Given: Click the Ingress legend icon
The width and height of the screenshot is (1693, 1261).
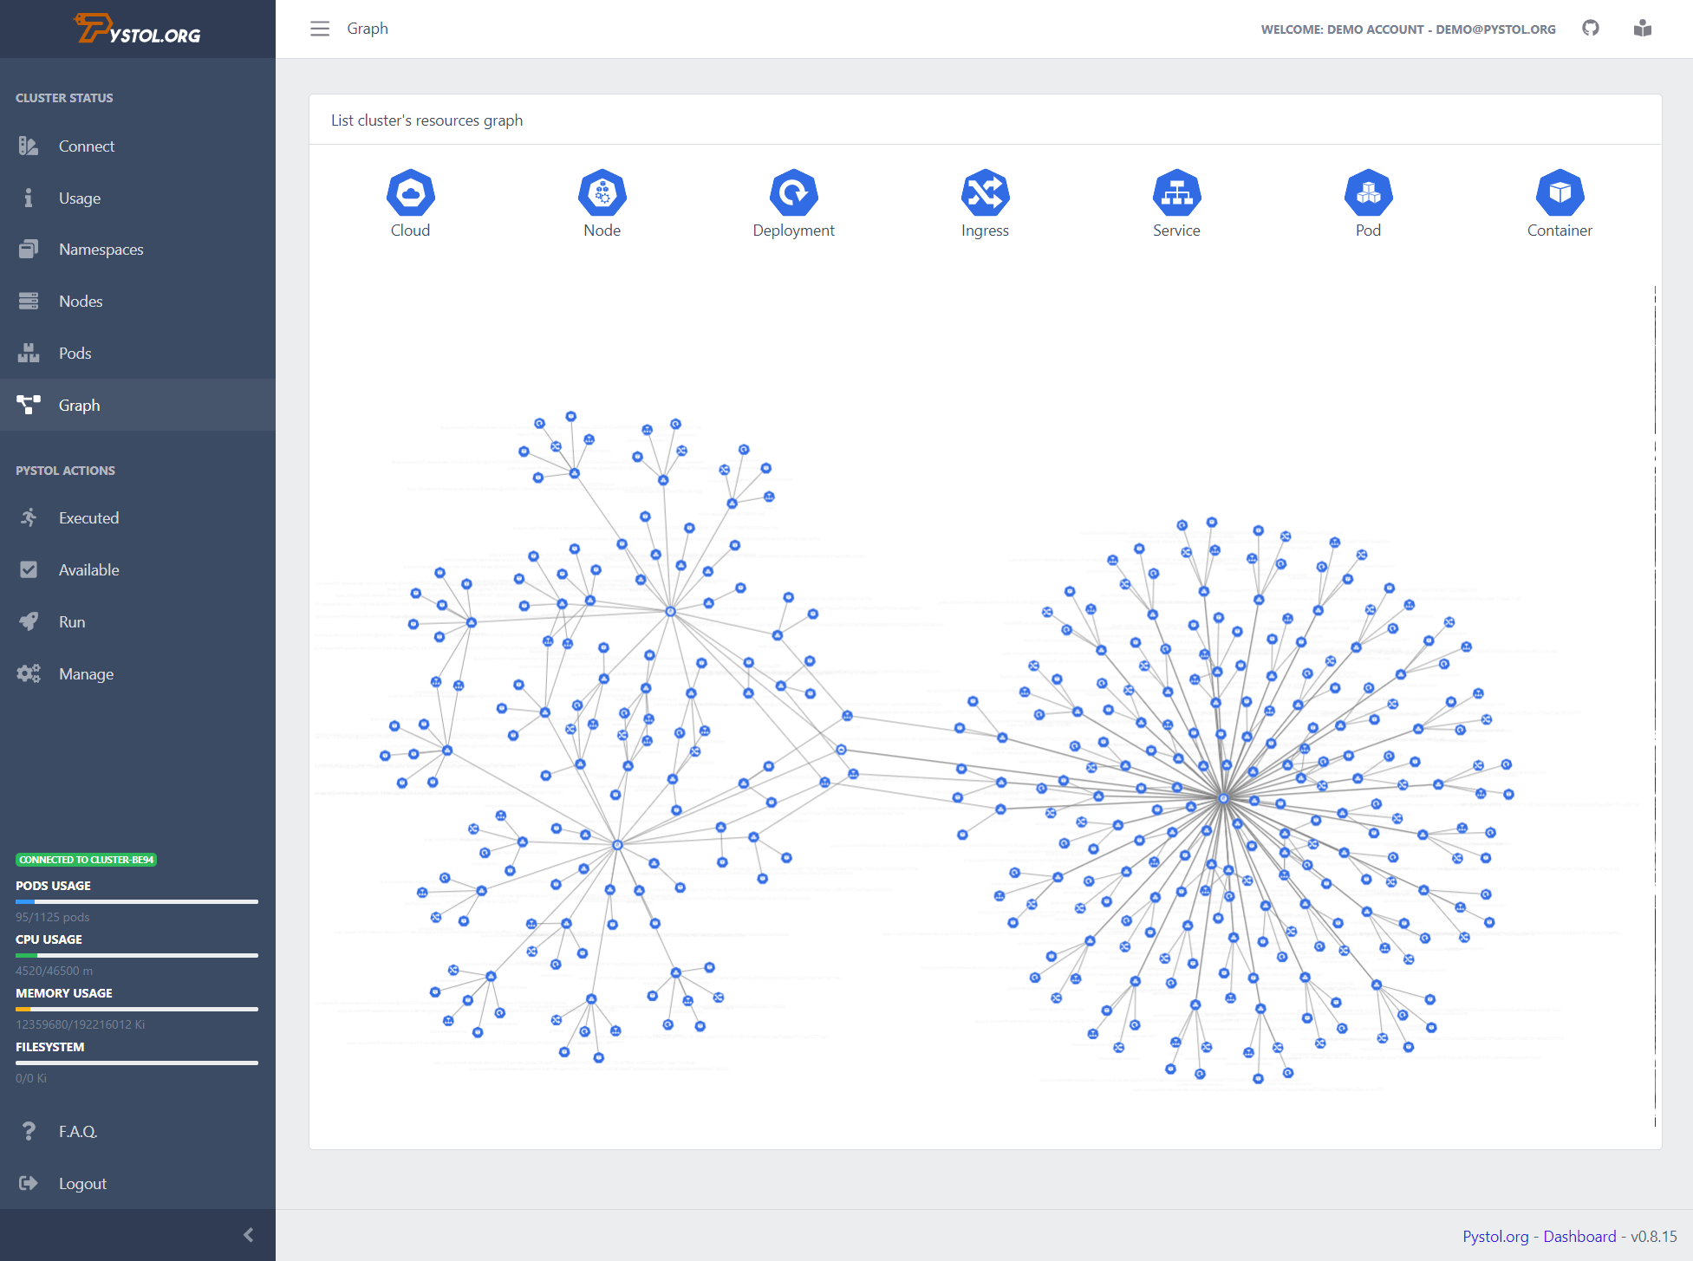Looking at the screenshot, I should [x=985, y=192].
